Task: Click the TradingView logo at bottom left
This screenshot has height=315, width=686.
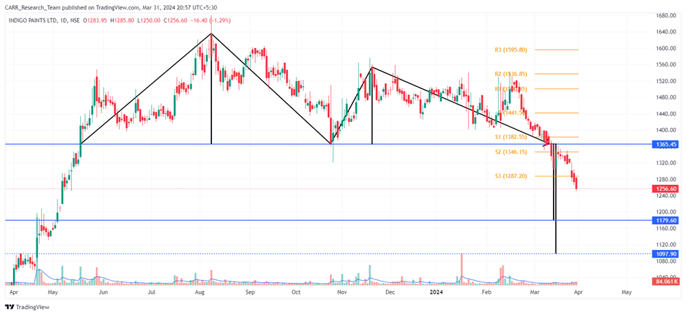Action: click(27, 307)
